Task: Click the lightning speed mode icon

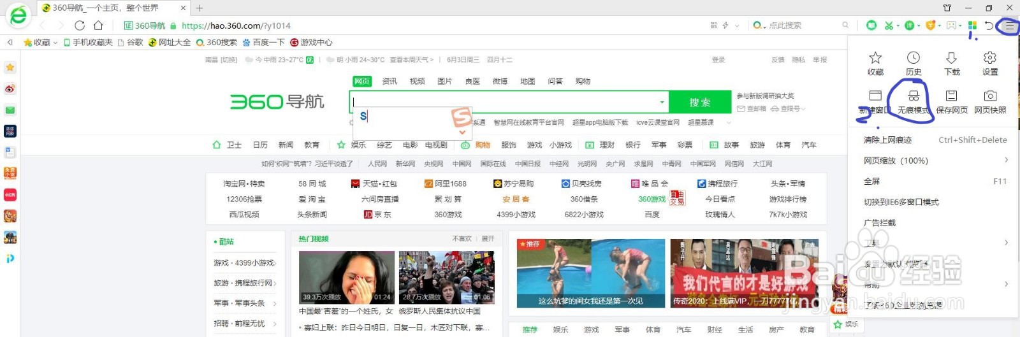Action: coord(725,25)
